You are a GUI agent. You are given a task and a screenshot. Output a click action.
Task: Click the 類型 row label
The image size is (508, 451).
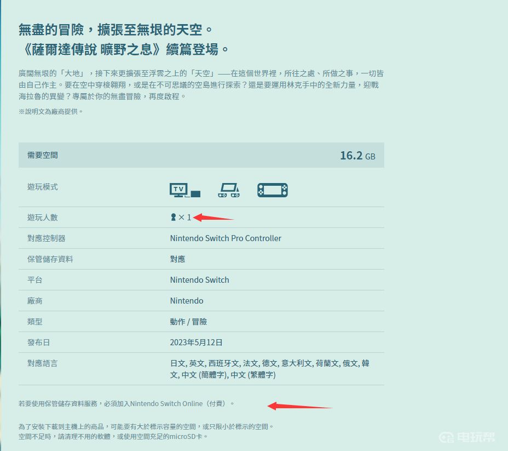(34, 322)
